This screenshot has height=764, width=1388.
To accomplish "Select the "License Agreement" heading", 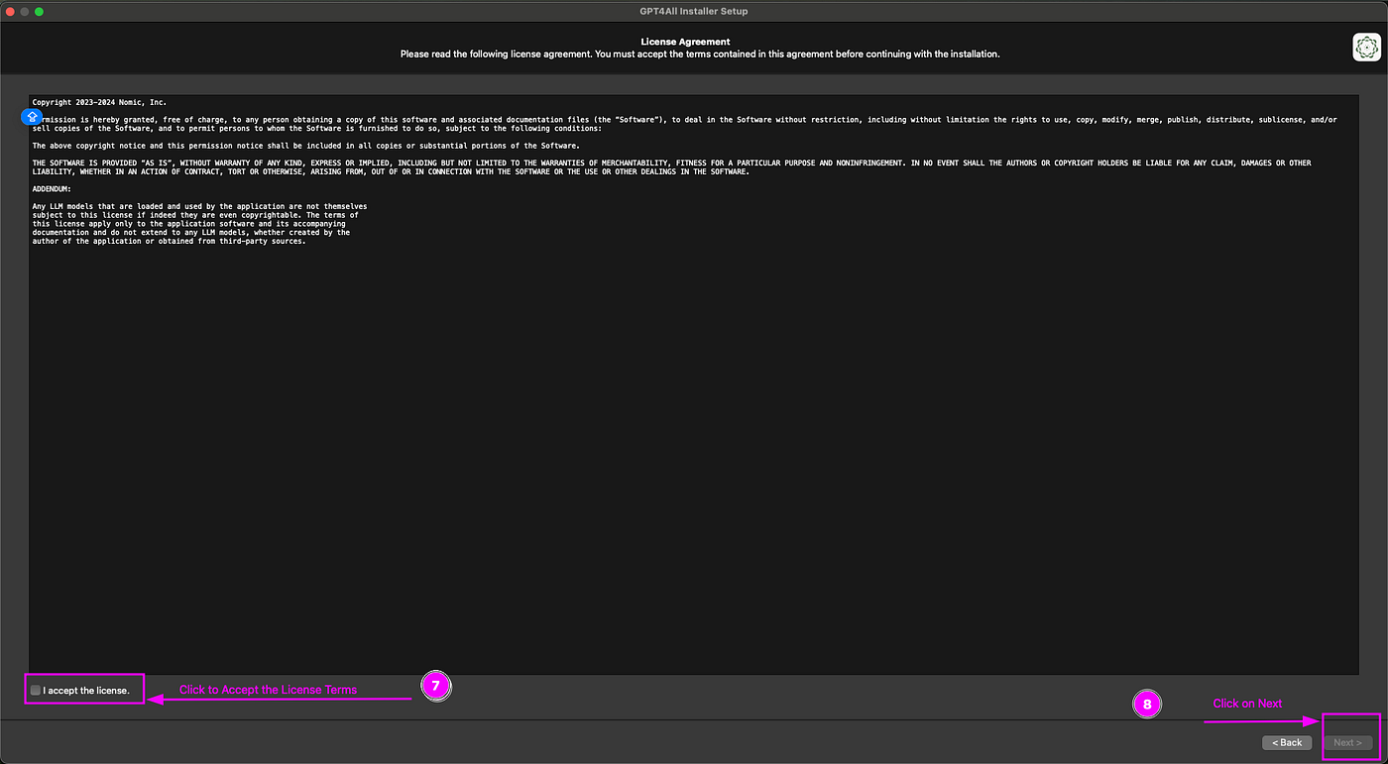I will (686, 42).
